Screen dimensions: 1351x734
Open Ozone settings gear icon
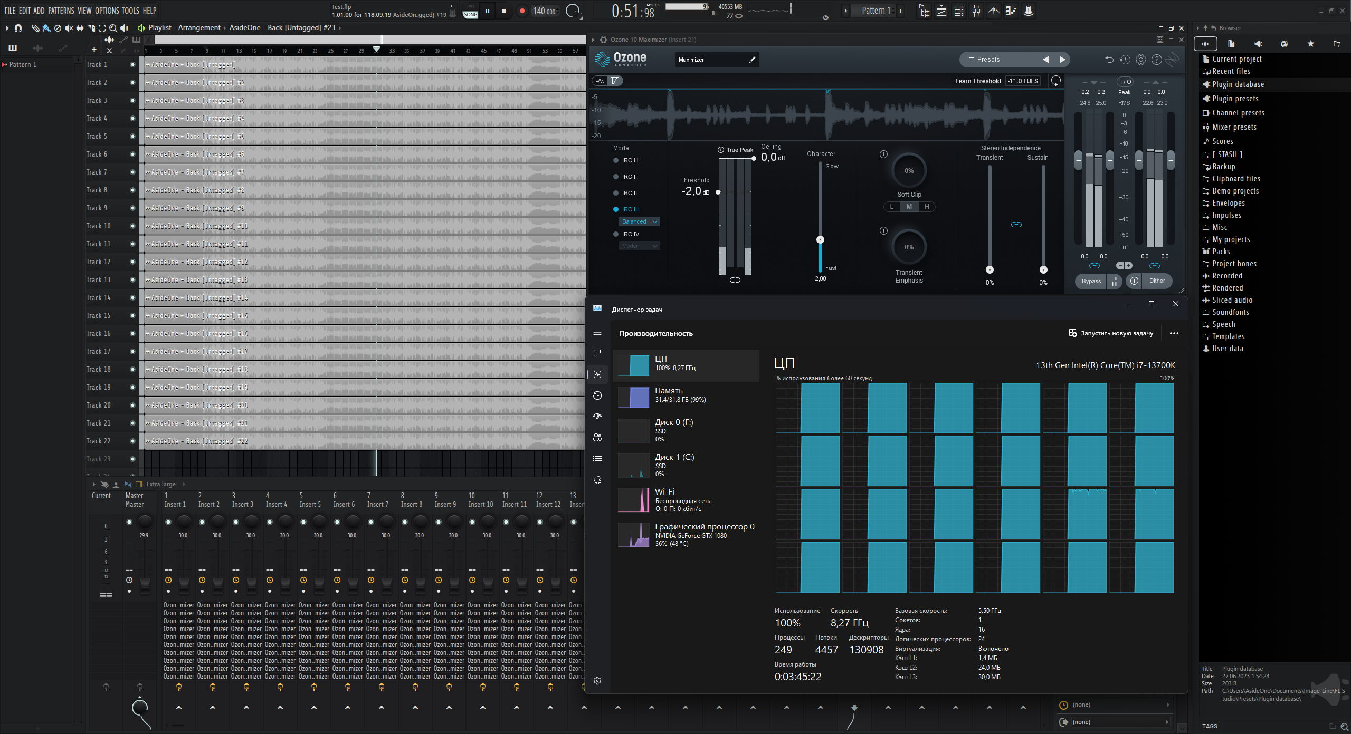(1140, 60)
